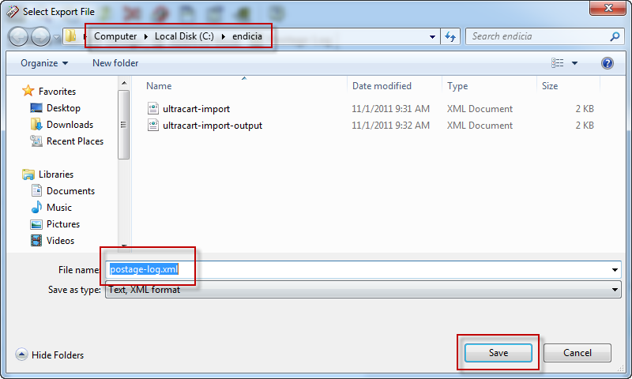
Task: Click the Refresh button next to address bar
Action: pos(450,36)
